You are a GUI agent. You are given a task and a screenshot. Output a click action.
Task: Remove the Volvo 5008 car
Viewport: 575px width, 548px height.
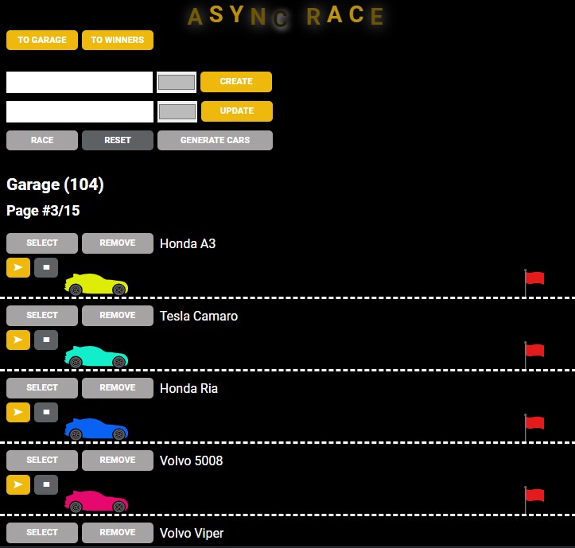118,460
